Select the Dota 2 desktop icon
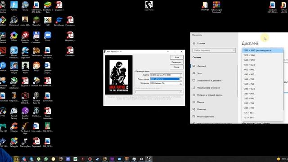 tap(3, 51)
